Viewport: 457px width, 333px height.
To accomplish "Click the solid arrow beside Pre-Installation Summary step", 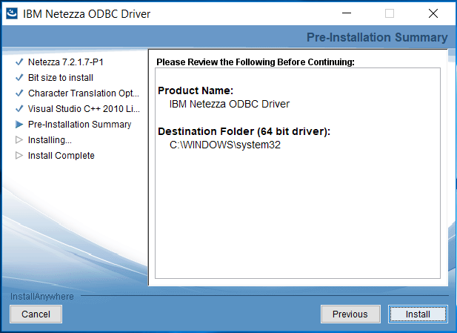I will [19, 125].
